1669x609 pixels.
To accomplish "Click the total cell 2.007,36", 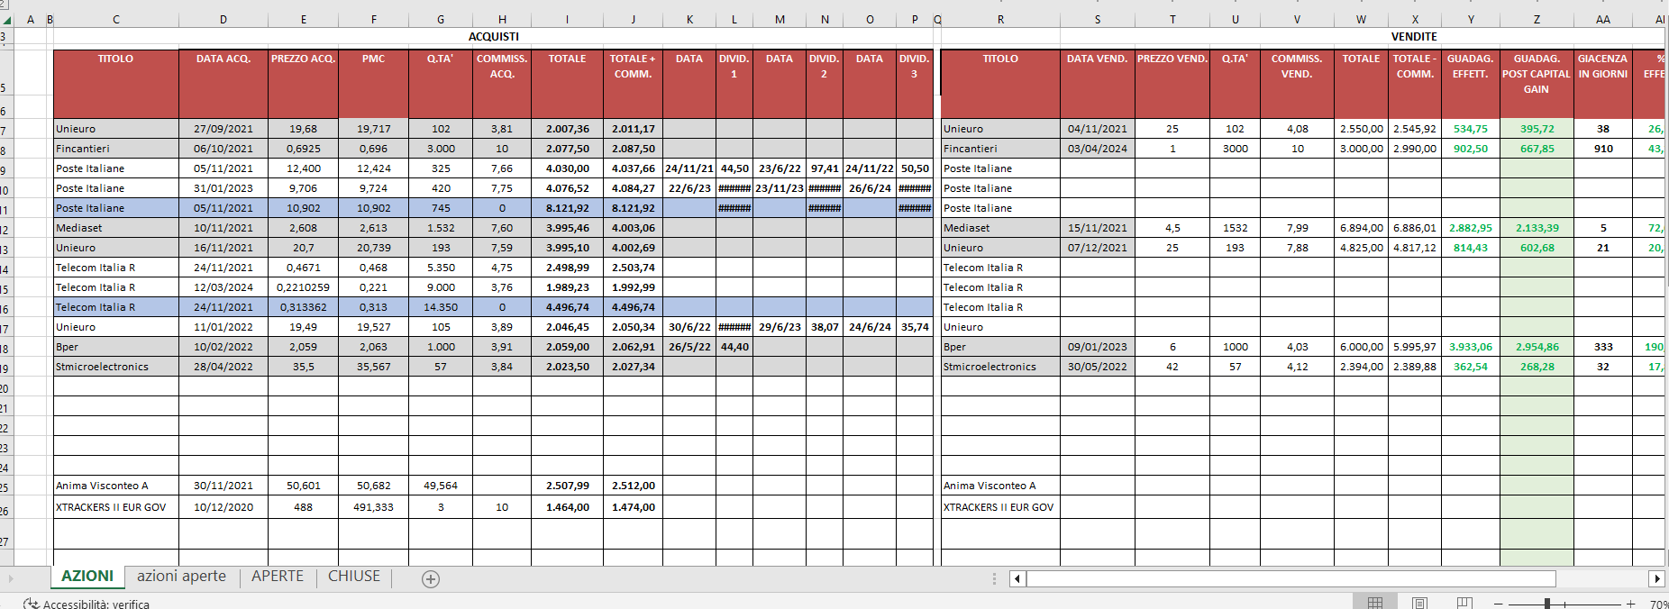I will tap(567, 129).
